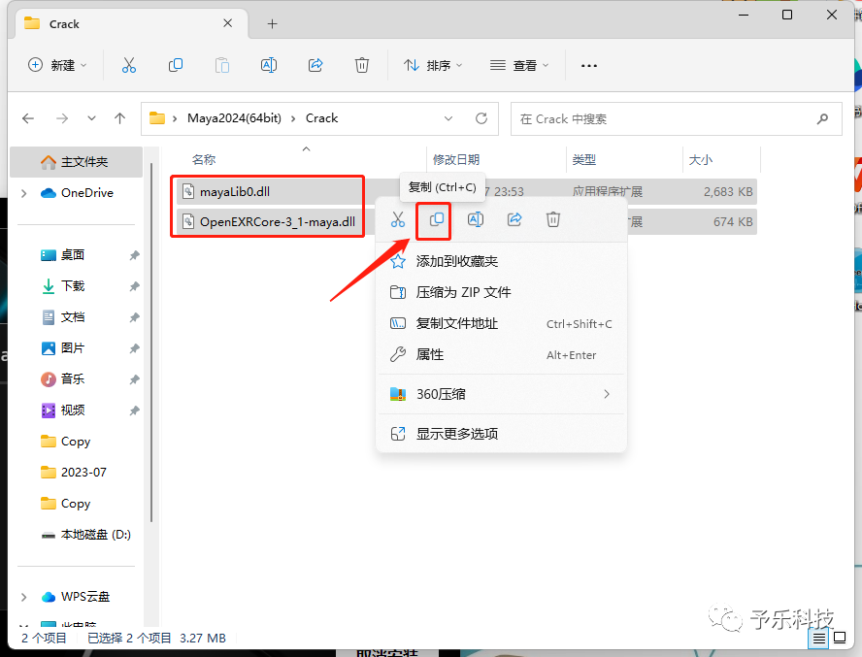Image resolution: width=862 pixels, height=657 pixels.
Task: Open 下载 in the sidebar
Action: pyautogui.click(x=62, y=286)
